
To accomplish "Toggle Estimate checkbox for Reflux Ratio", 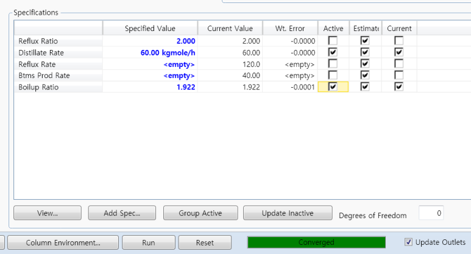I will click(365, 41).
